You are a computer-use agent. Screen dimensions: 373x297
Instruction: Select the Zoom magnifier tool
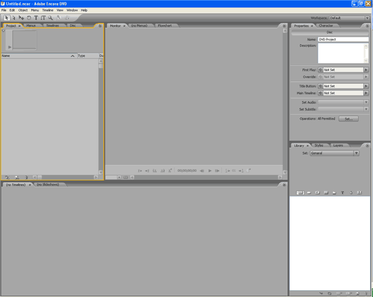pyautogui.click(x=50, y=18)
